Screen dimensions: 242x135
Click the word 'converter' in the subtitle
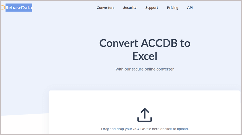[x=164, y=69]
